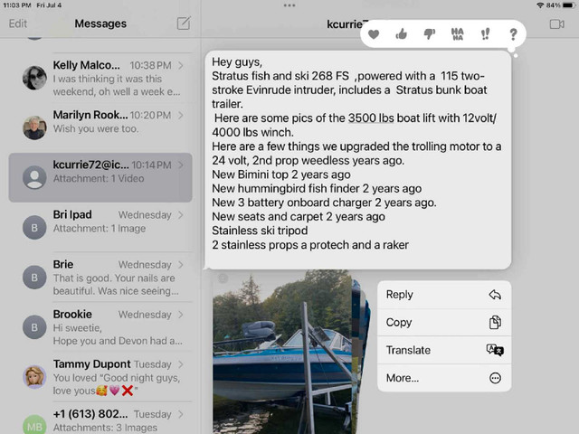Choose Reply from the context menu
The height and width of the screenshot is (434, 579).
coord(444,295)
